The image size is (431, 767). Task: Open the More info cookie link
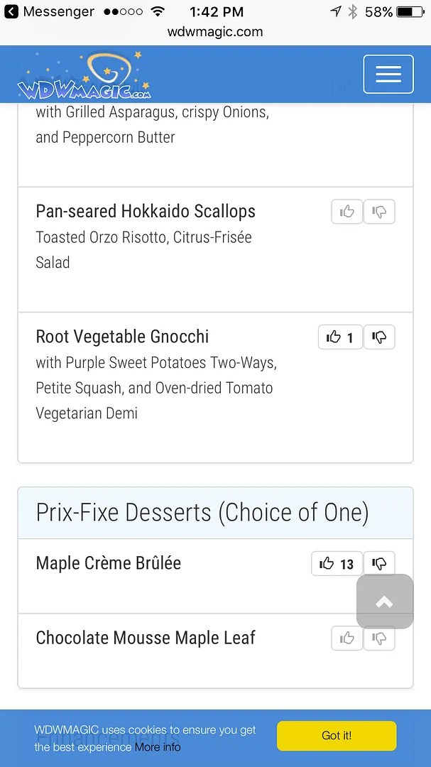click(x=158, y=747)
